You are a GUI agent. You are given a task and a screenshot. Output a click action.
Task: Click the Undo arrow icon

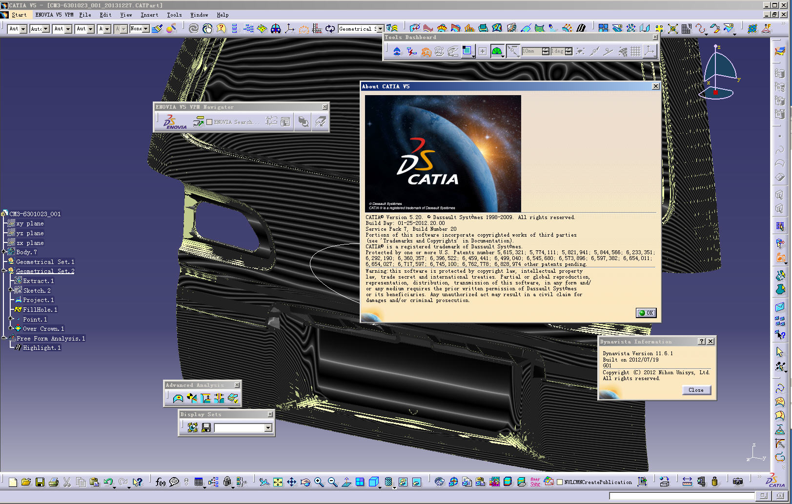[108, 482]
